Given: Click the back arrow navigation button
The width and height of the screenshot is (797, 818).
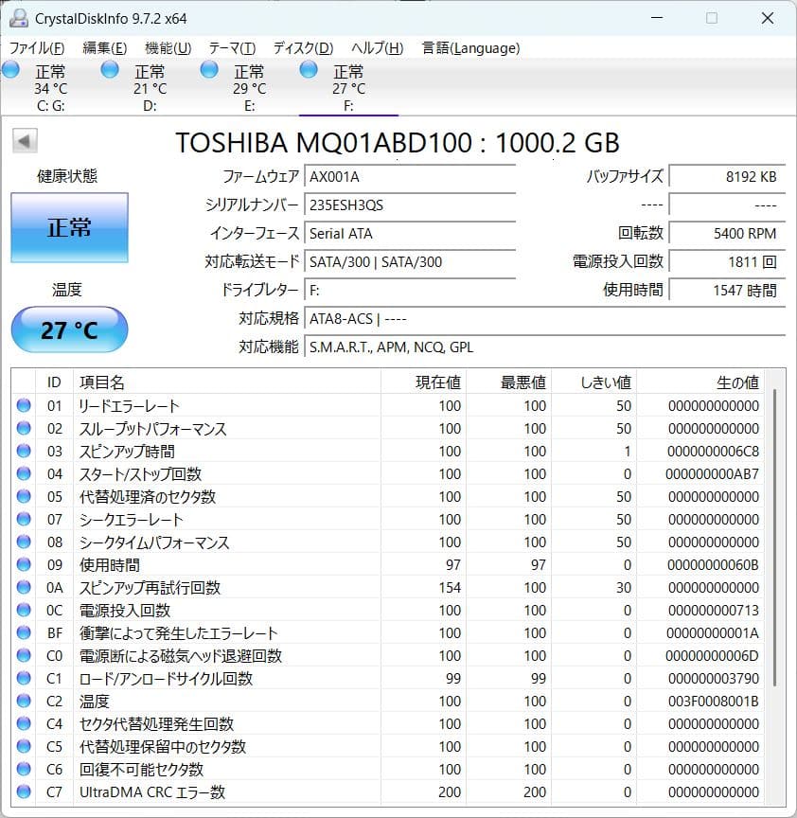Looking at the screenshot, I should click(x=23, y=140).
